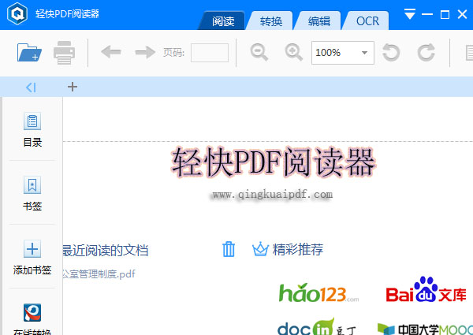
Task: Rotate page clockwise
Action: tap(426, 53)
